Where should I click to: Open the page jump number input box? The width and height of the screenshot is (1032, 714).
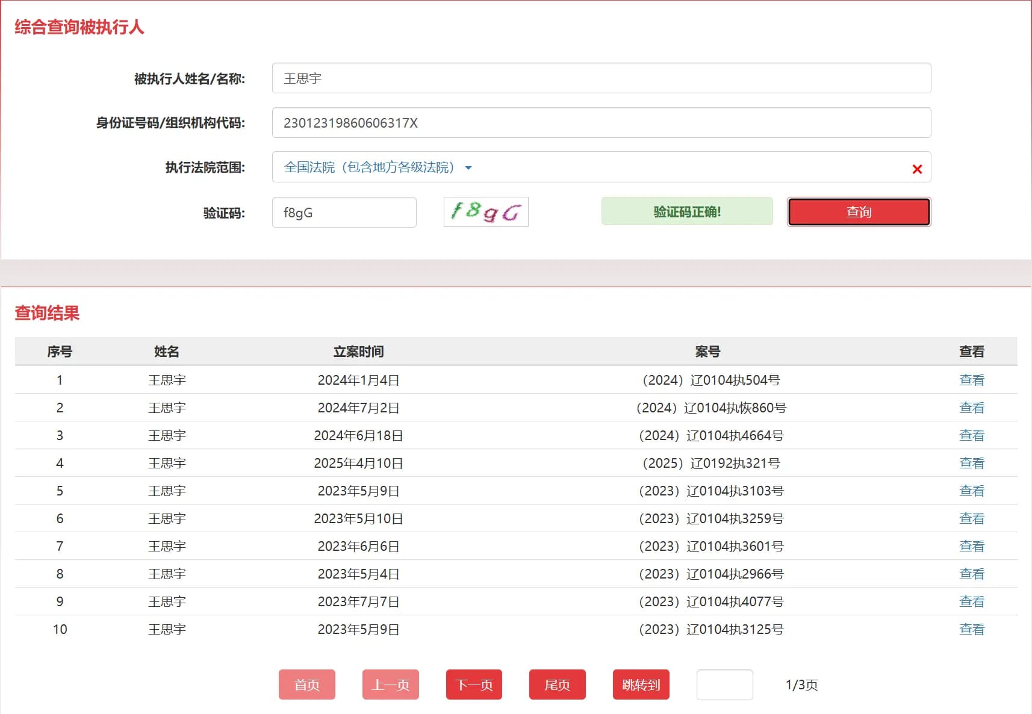(724, 685)
